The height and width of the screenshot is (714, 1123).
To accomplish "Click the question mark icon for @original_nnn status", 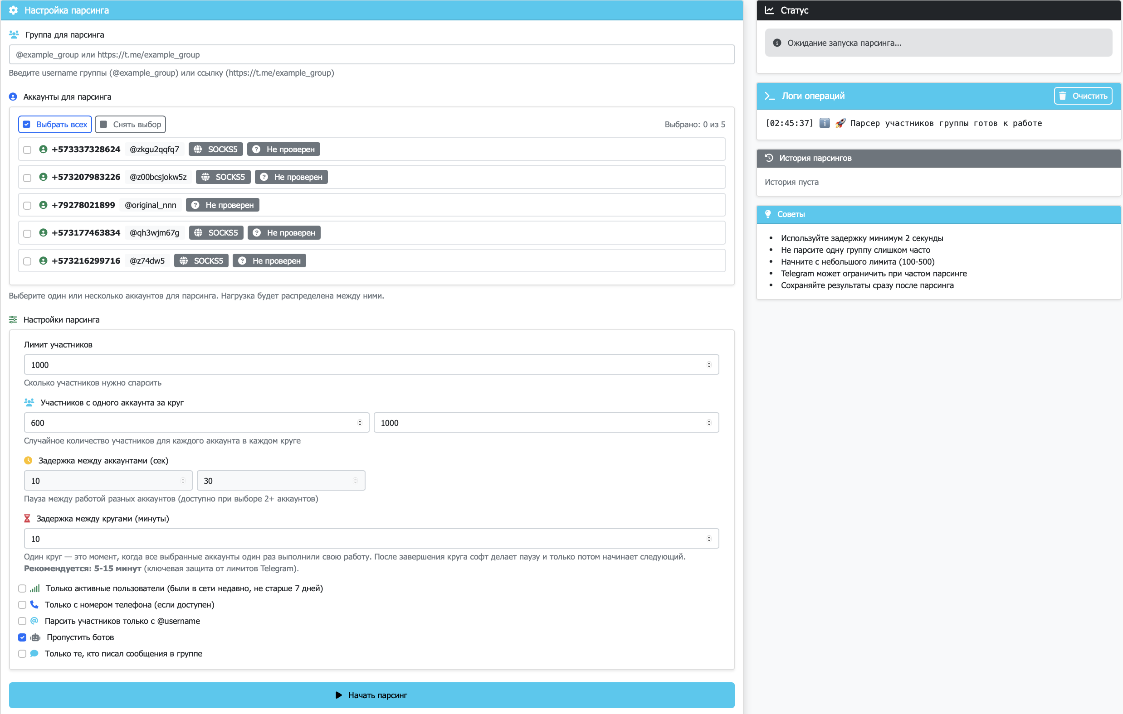I will click(x=195, y=205).
